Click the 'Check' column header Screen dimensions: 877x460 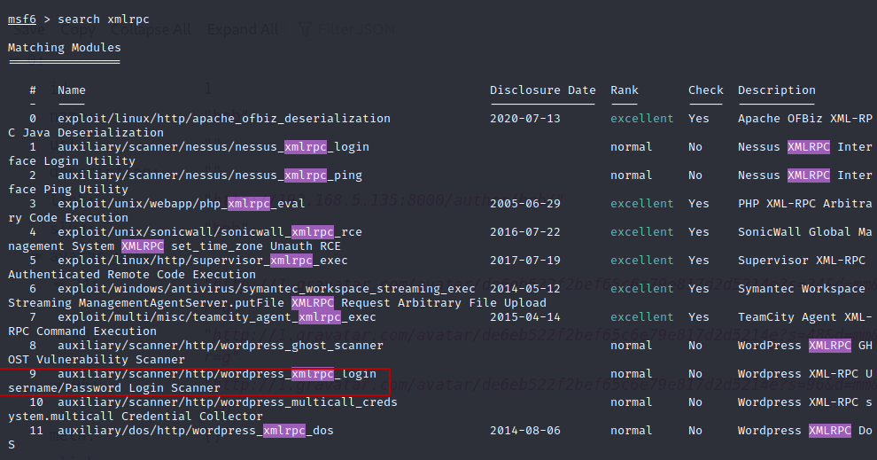[706, 90]
